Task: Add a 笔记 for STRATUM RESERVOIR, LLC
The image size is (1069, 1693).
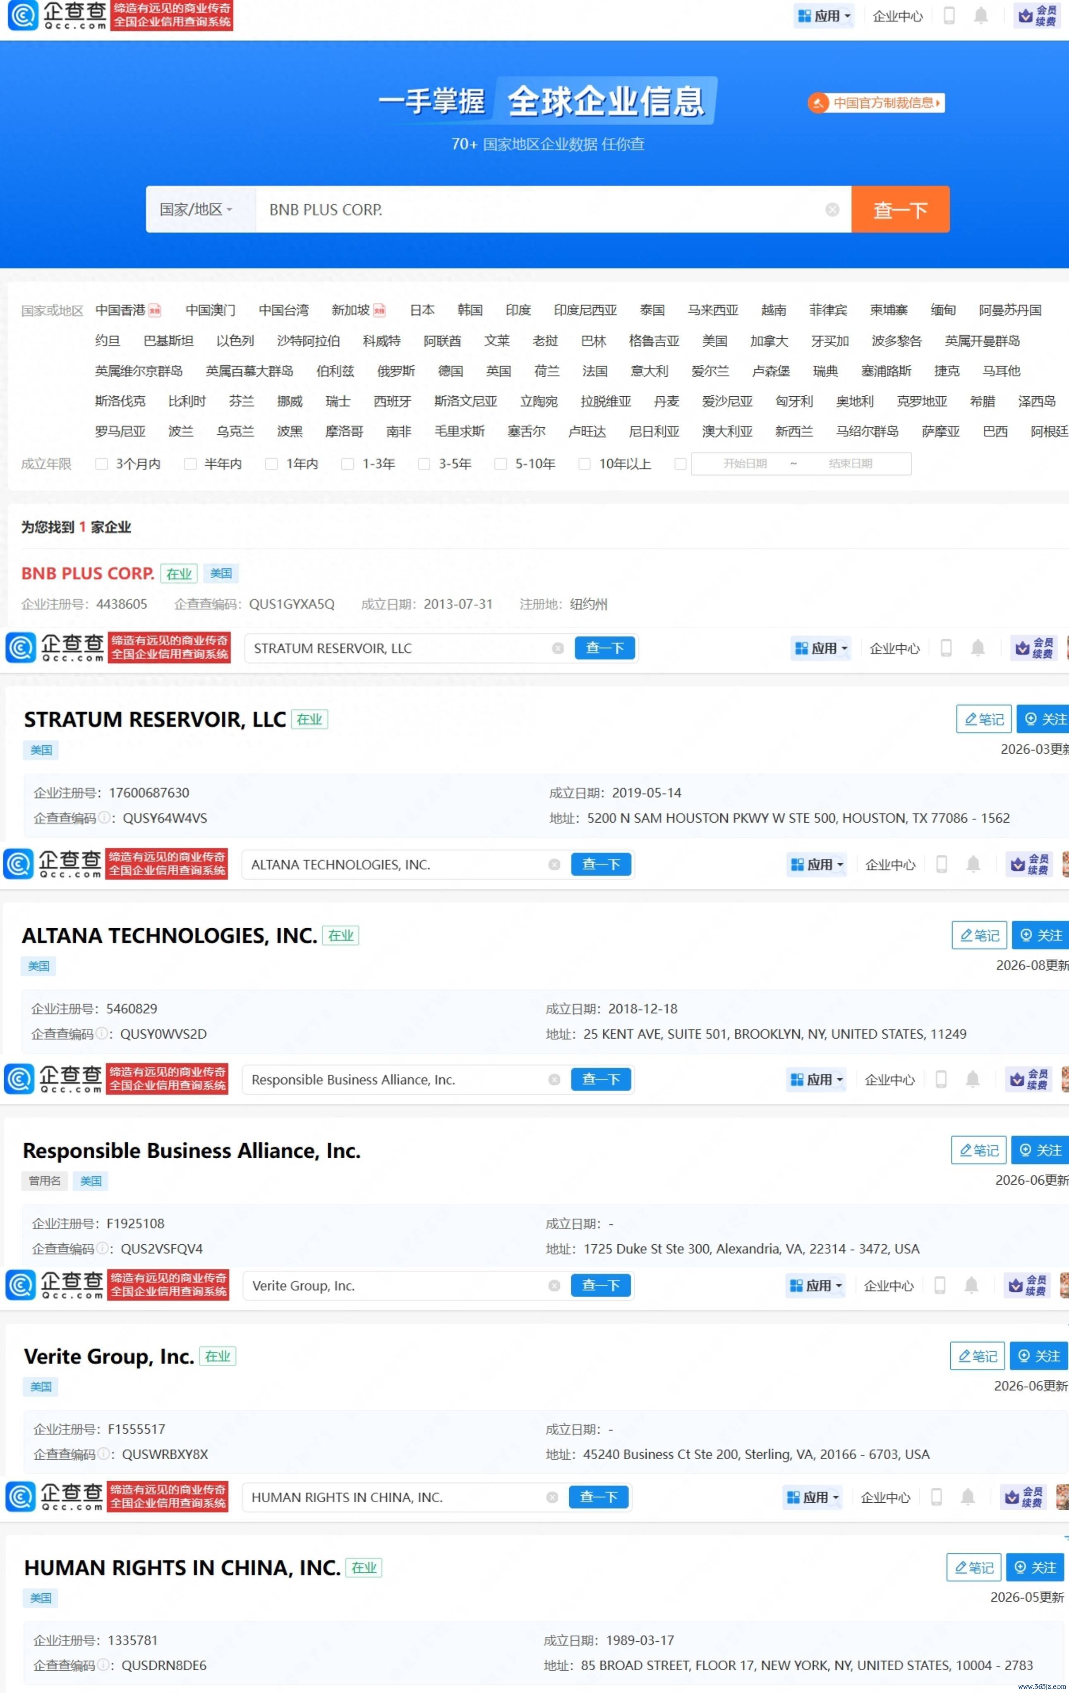Action: click(x=984, y=718)
